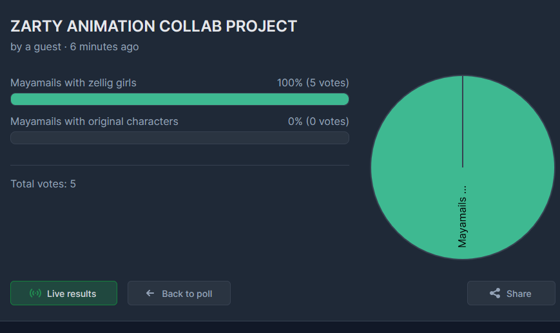Click the '6 minutes ago' timestamp
560x333 pixels.
104,47
